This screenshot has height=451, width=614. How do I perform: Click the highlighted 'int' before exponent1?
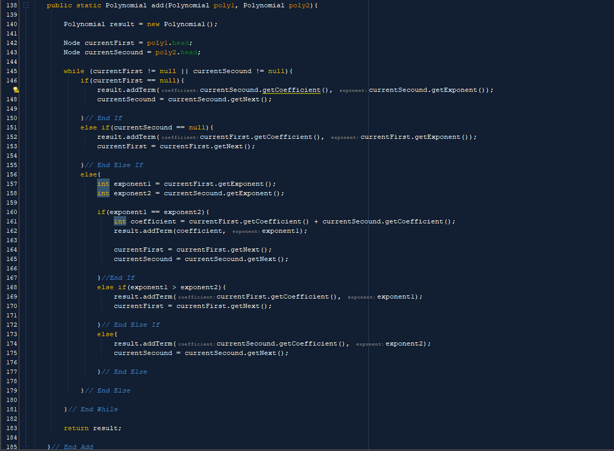[103, 184]
